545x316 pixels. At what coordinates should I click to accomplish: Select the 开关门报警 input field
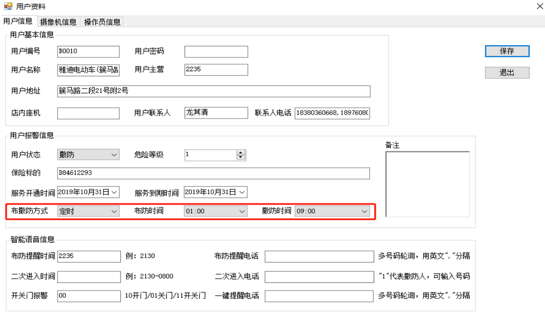coord(88,296)
